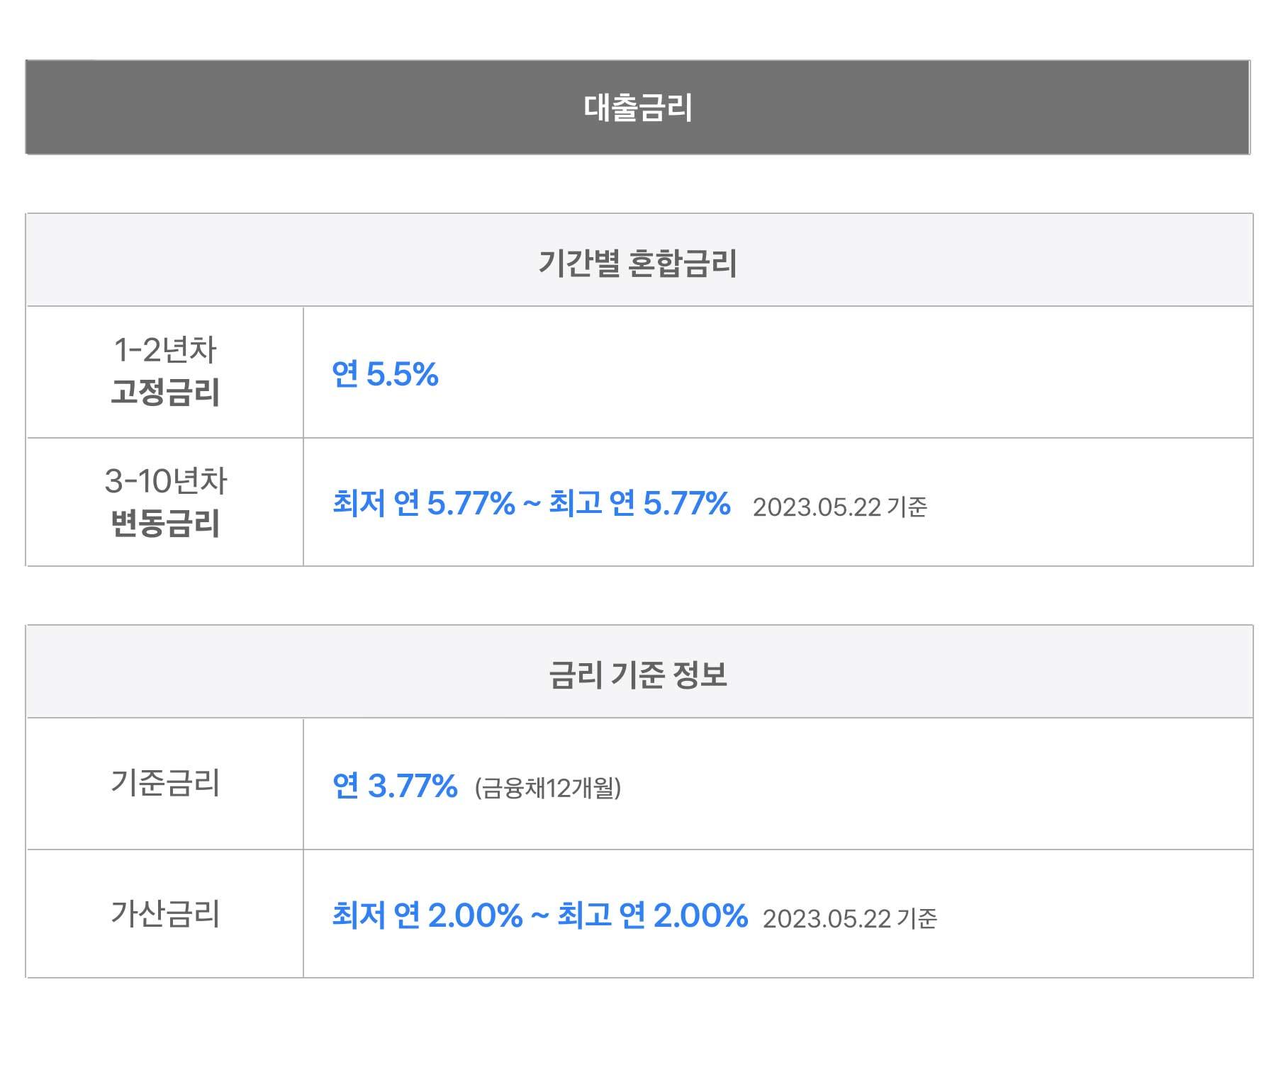Select the 기준금리 row label
Image resolution: width=1276 pixels, height=1072 pixels.
point(165,783)
